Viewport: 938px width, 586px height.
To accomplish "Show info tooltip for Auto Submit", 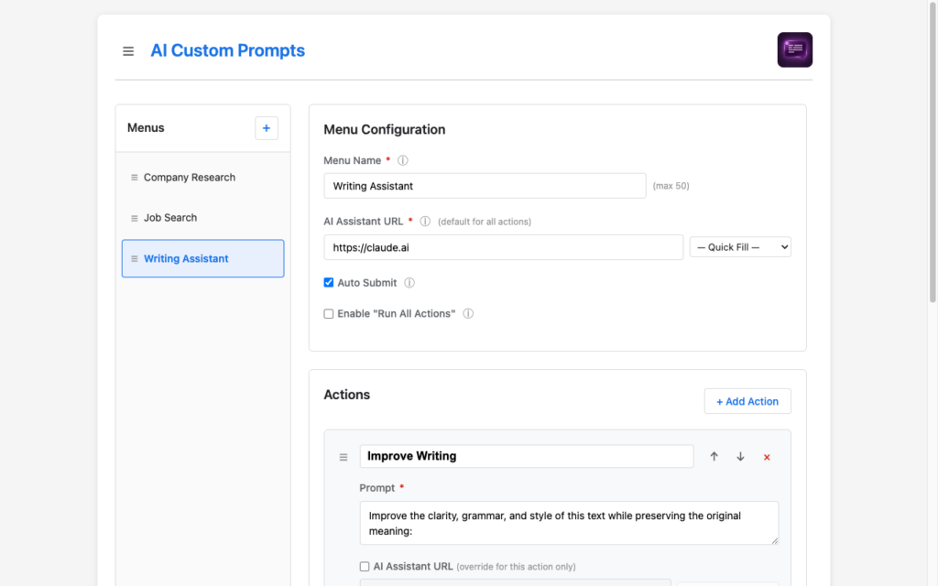I will (409, 283).
